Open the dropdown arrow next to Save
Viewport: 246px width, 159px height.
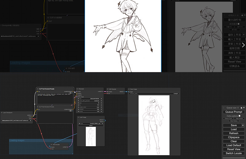243,125
